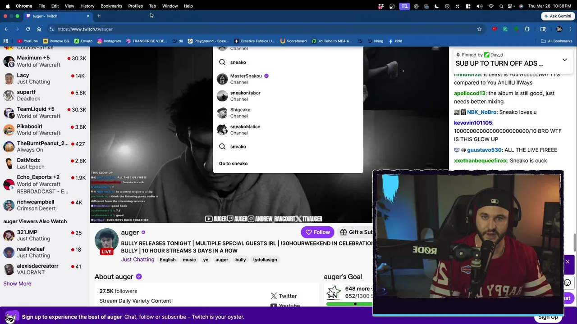This screenshot has width=577, height=324.
Task: Open the volume control in menu bar
Action: pos(479,6)
